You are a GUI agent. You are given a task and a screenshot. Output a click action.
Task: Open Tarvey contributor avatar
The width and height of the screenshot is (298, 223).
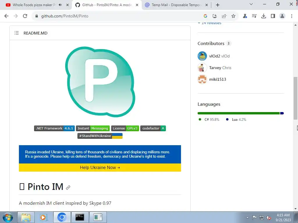[x=202, y=68]
